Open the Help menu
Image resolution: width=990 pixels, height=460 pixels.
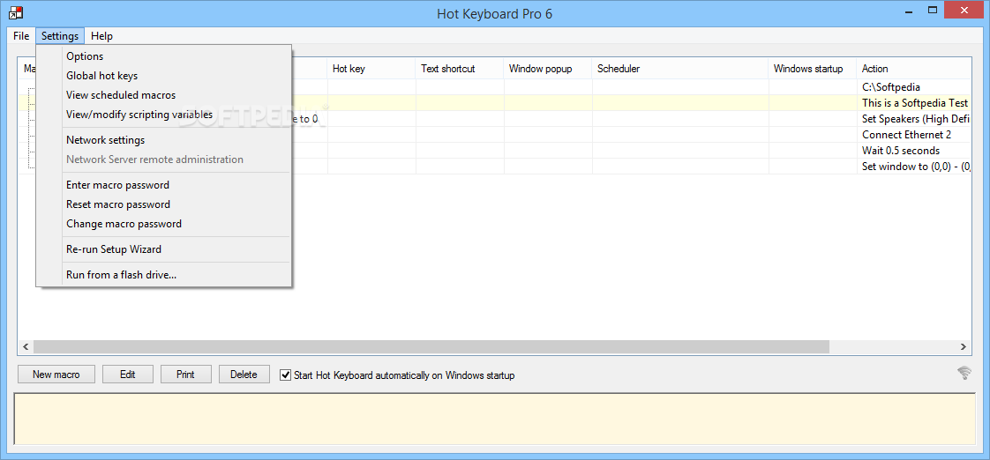(101, 36)
